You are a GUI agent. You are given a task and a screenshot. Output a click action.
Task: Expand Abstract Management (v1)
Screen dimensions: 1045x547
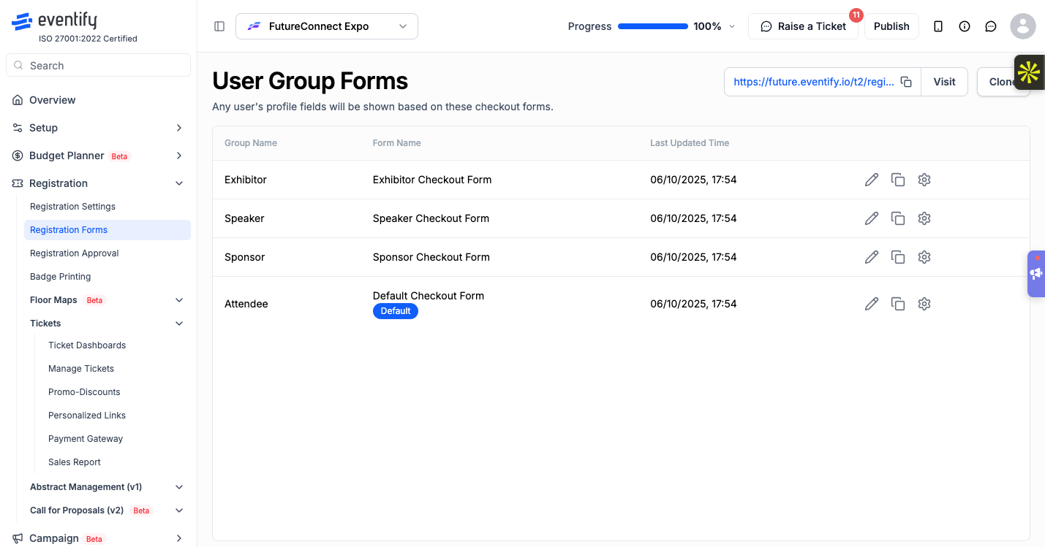107,487
